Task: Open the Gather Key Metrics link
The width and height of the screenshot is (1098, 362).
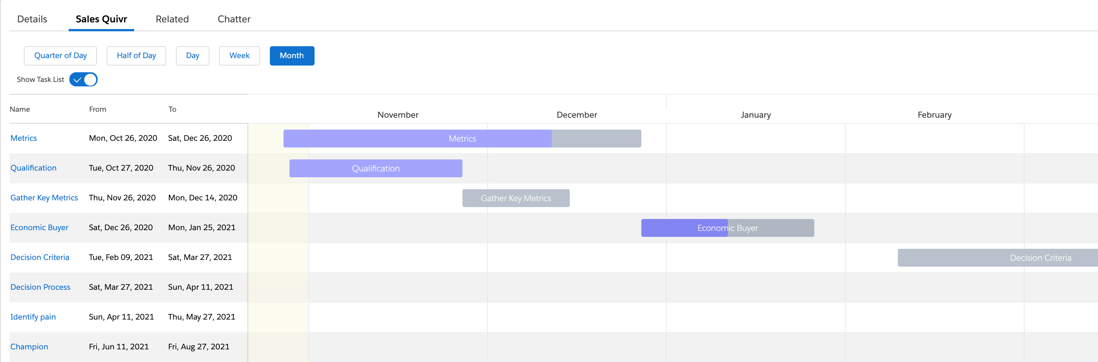Action: pos(44,198)
